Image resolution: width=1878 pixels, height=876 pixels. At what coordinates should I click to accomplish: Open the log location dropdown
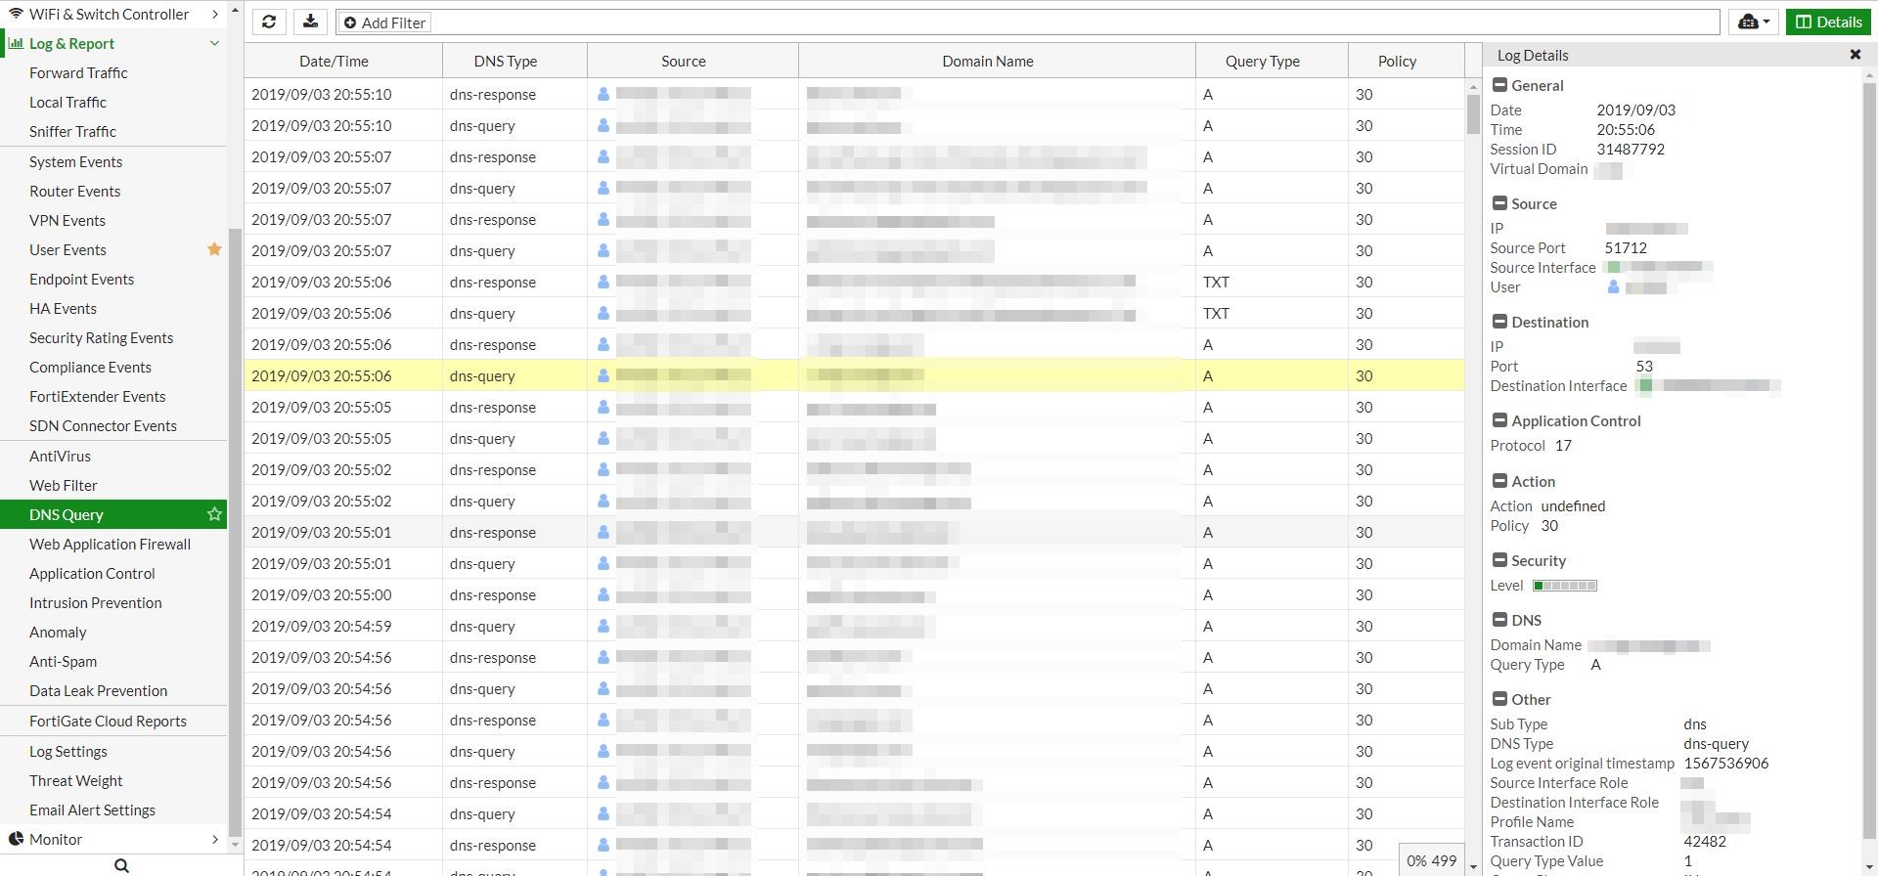[1754, 22]
